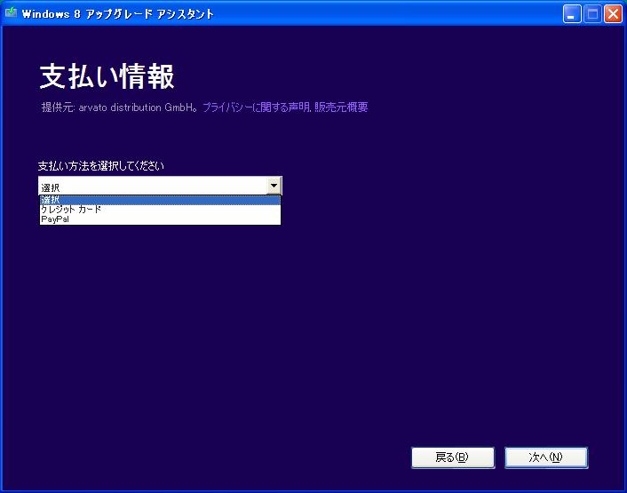The image size is (627, 493).
Task: Choose クレジット カード from the payment list
Action: click(160, 210)
